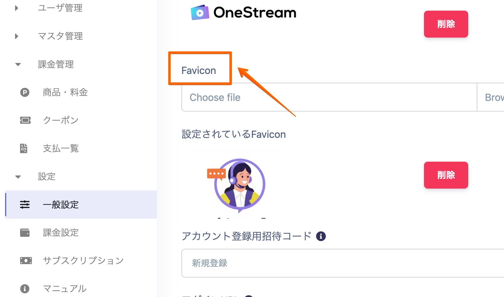Click the 新規登録 invitation code field
Screen dimensions: 504x297
[342, 263]
